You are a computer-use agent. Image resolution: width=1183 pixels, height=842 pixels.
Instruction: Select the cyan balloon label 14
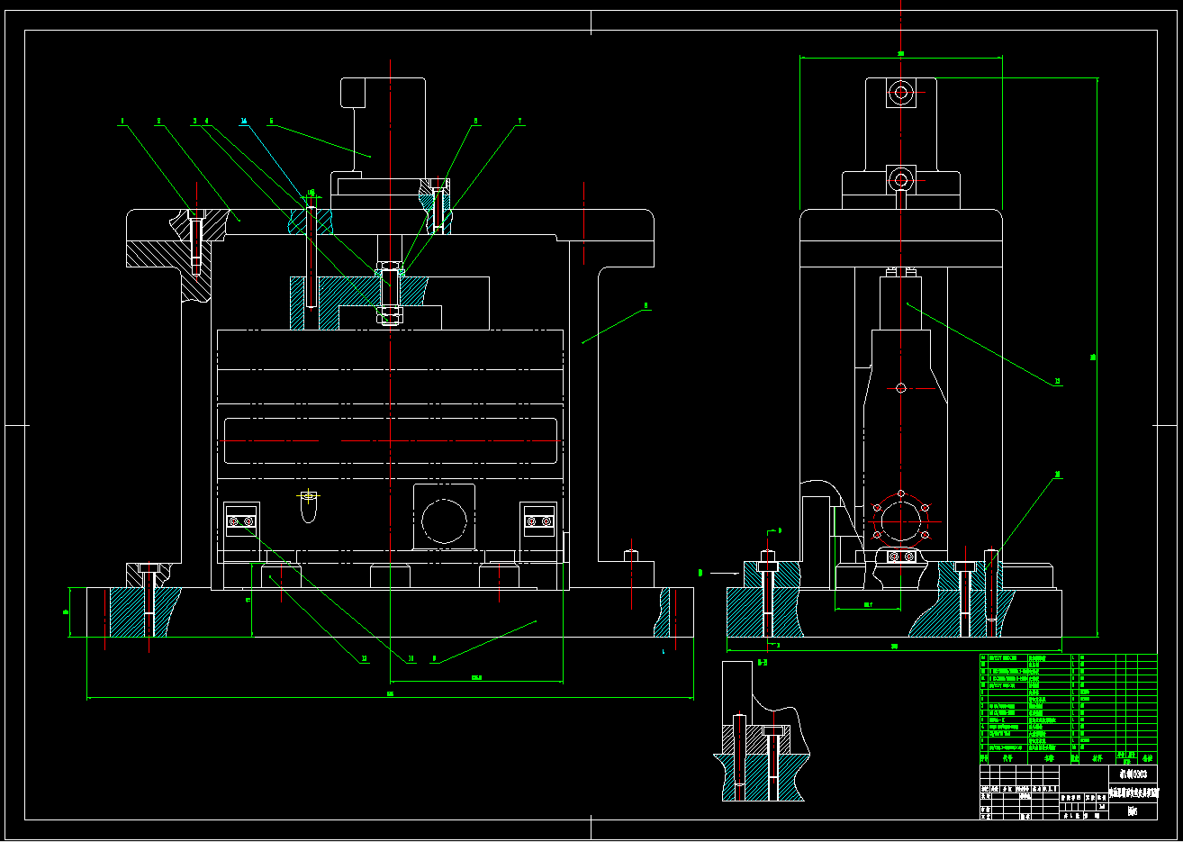pos(244,120)
